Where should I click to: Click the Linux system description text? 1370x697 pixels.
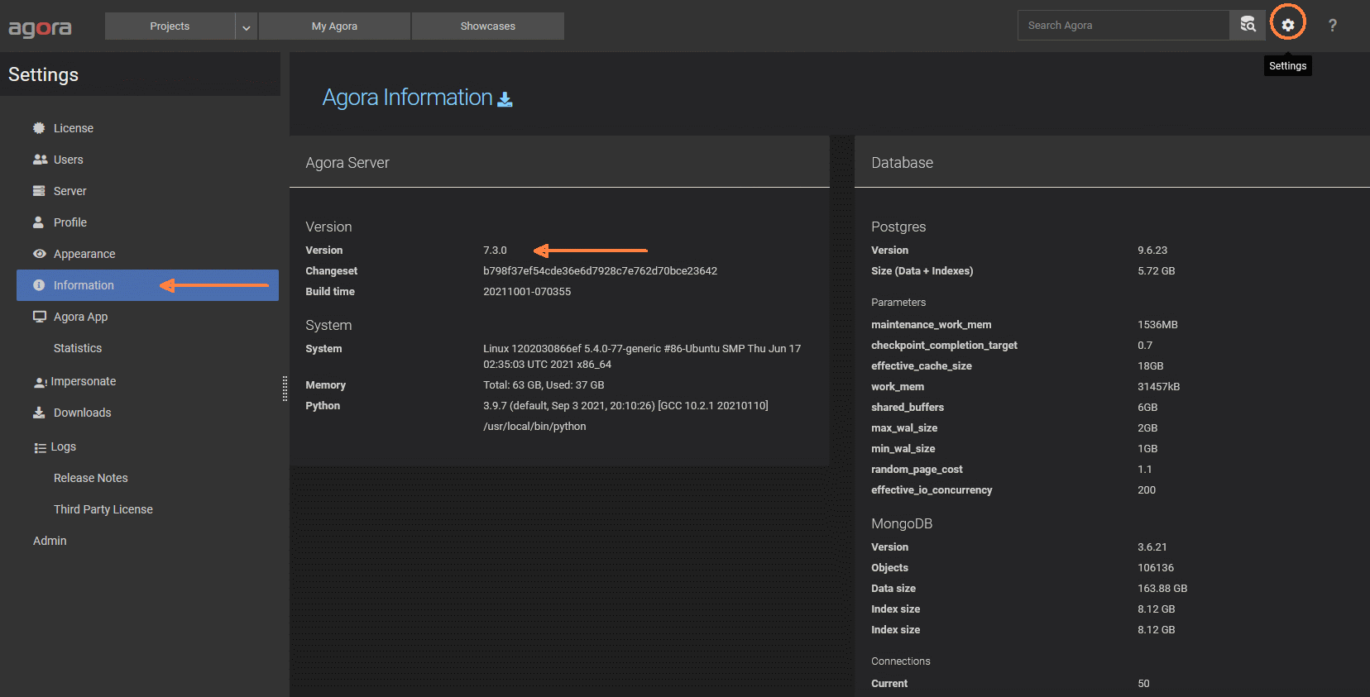tap(642, 356)
